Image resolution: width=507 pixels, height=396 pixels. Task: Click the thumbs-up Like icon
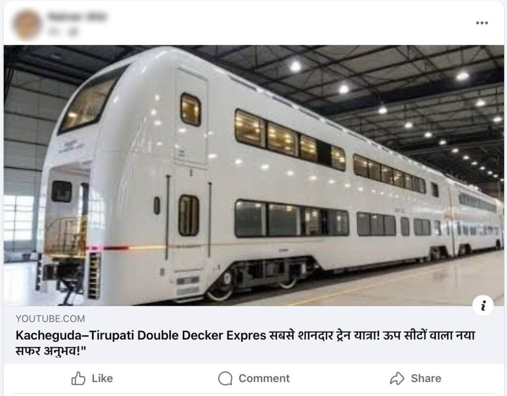click(x=78, y=378)
